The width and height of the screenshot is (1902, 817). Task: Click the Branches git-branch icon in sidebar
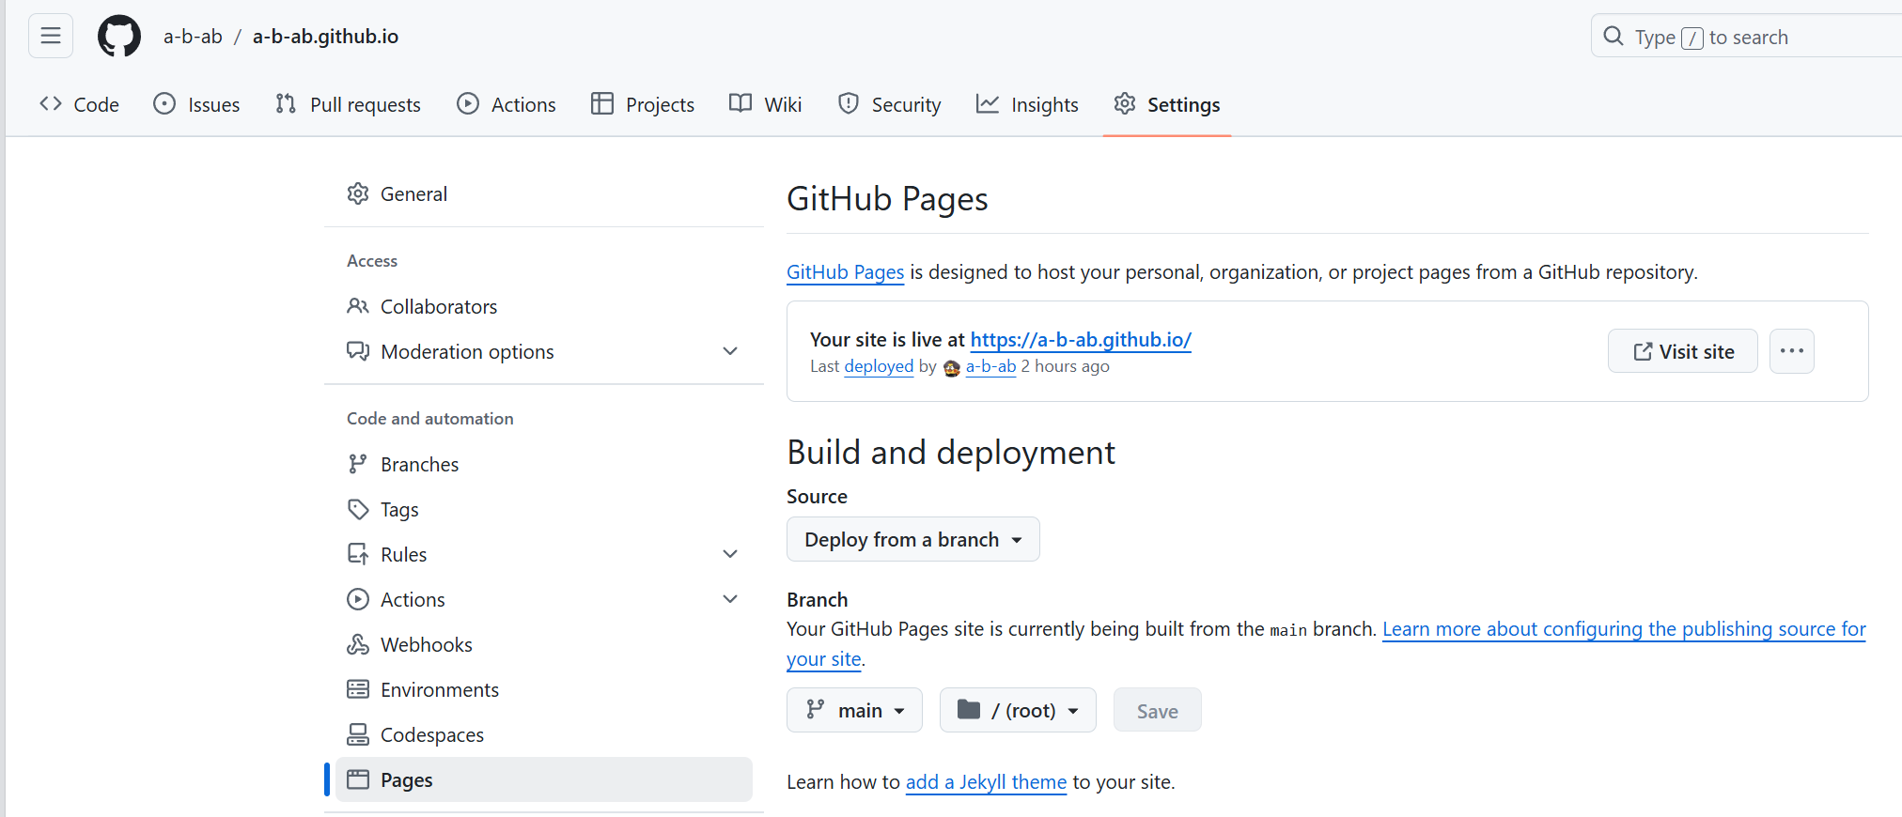(x=358, y=464)
